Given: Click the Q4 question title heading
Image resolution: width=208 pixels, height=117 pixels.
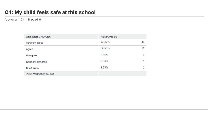Looking at the screenshot, I should click(x=50, y=12).
